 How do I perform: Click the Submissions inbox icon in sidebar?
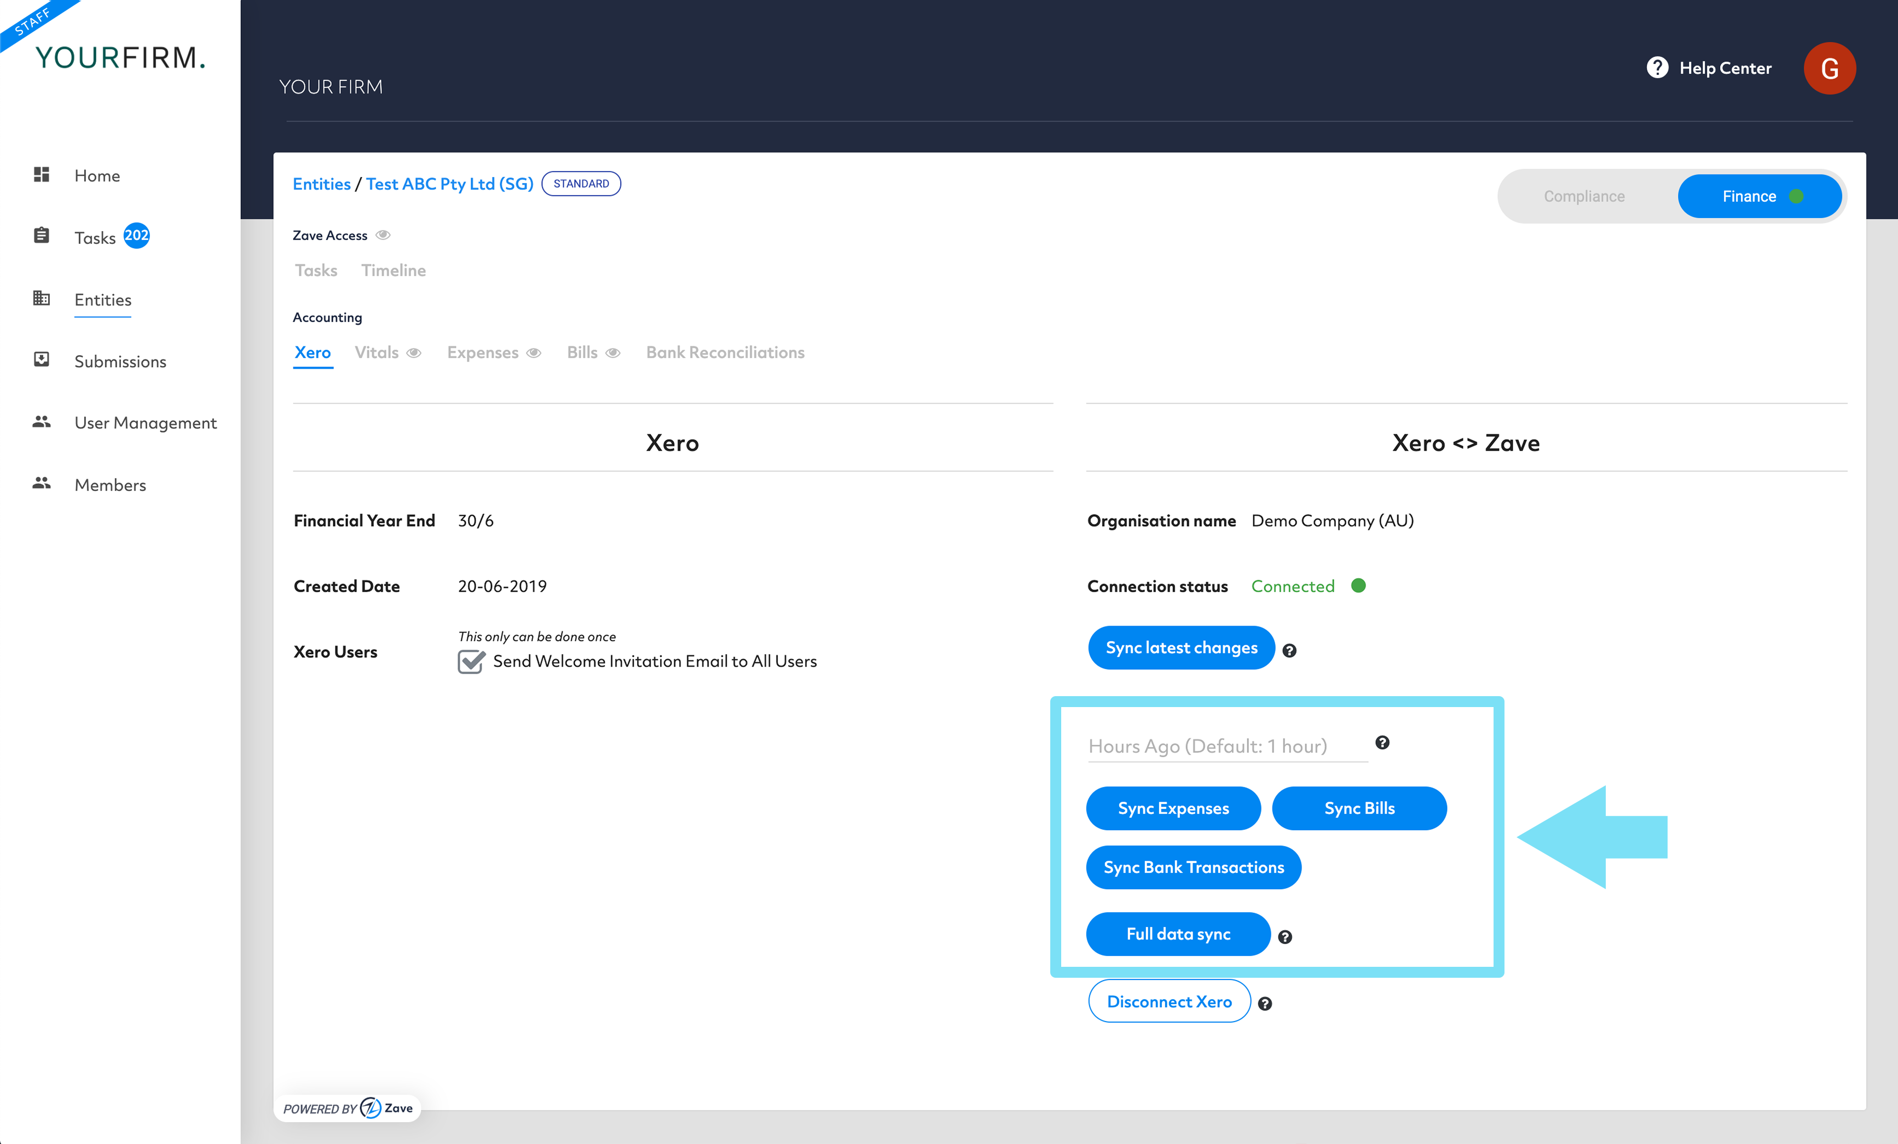pos(42,359)
